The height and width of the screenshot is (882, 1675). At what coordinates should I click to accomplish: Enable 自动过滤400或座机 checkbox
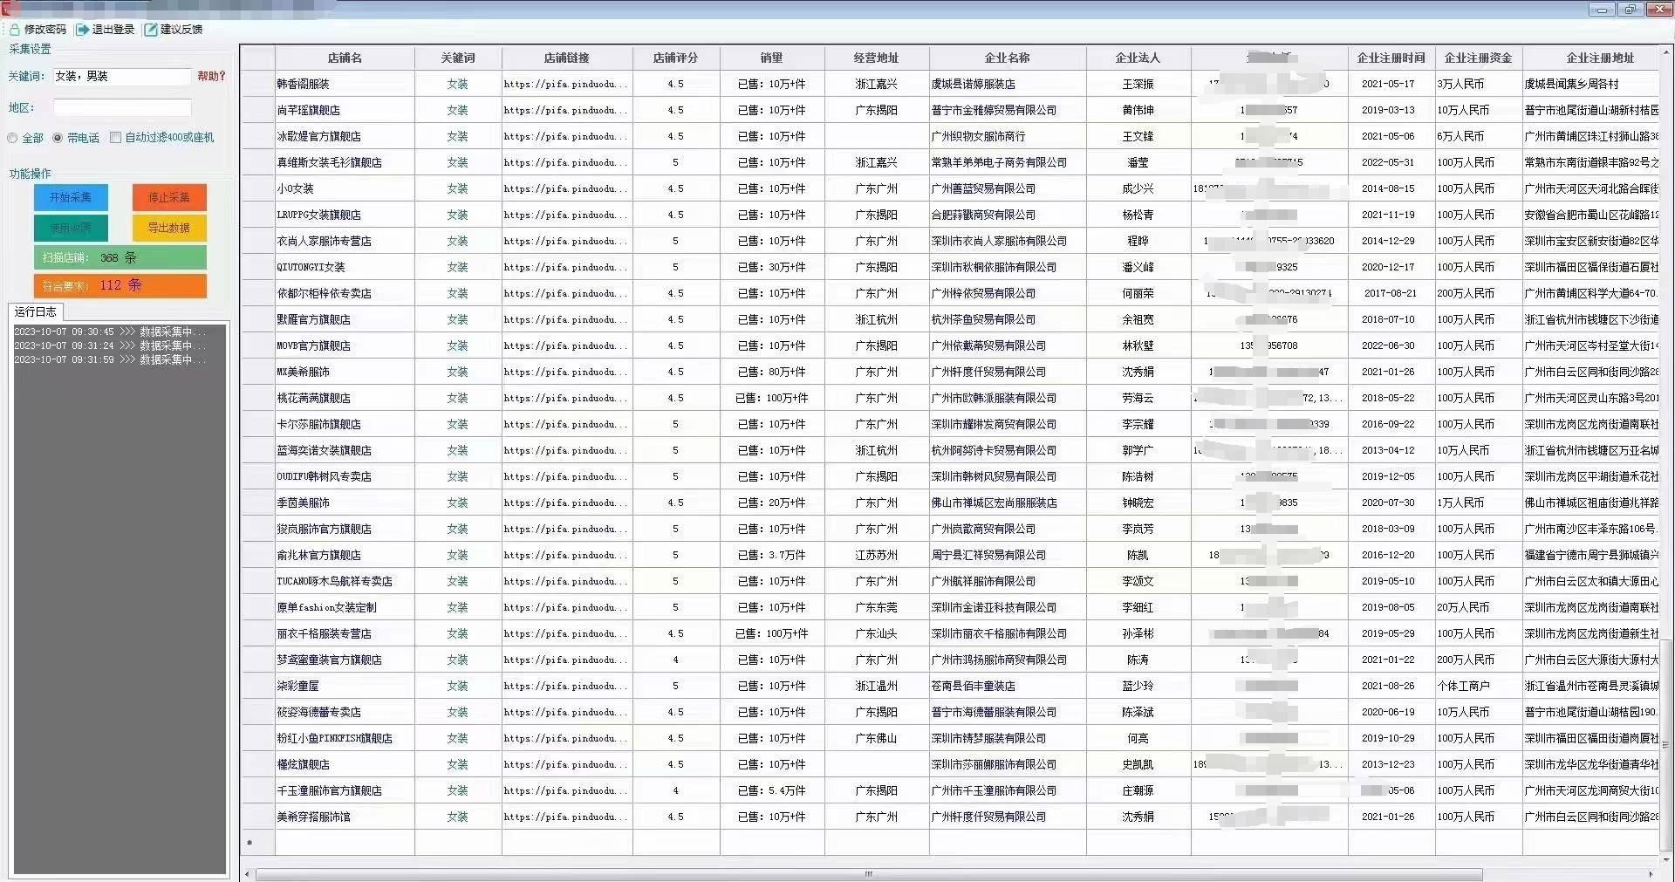tap(115, 138)
